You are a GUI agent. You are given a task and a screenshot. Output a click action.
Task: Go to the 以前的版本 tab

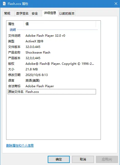pyautogui.click(x=67, y=13)
